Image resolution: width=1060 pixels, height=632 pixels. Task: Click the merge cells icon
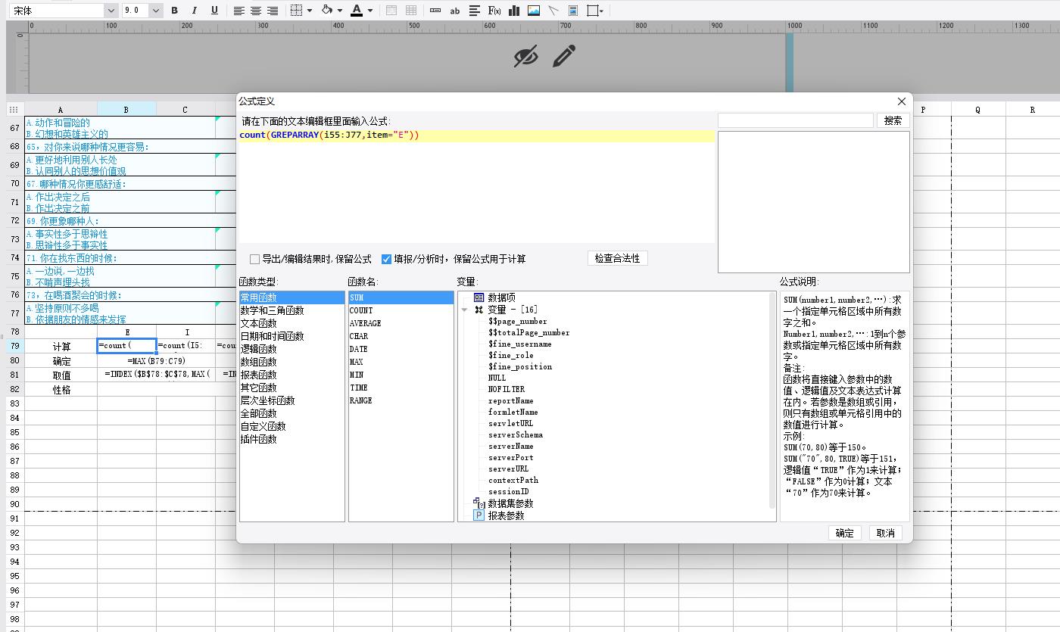coord(391,11)
